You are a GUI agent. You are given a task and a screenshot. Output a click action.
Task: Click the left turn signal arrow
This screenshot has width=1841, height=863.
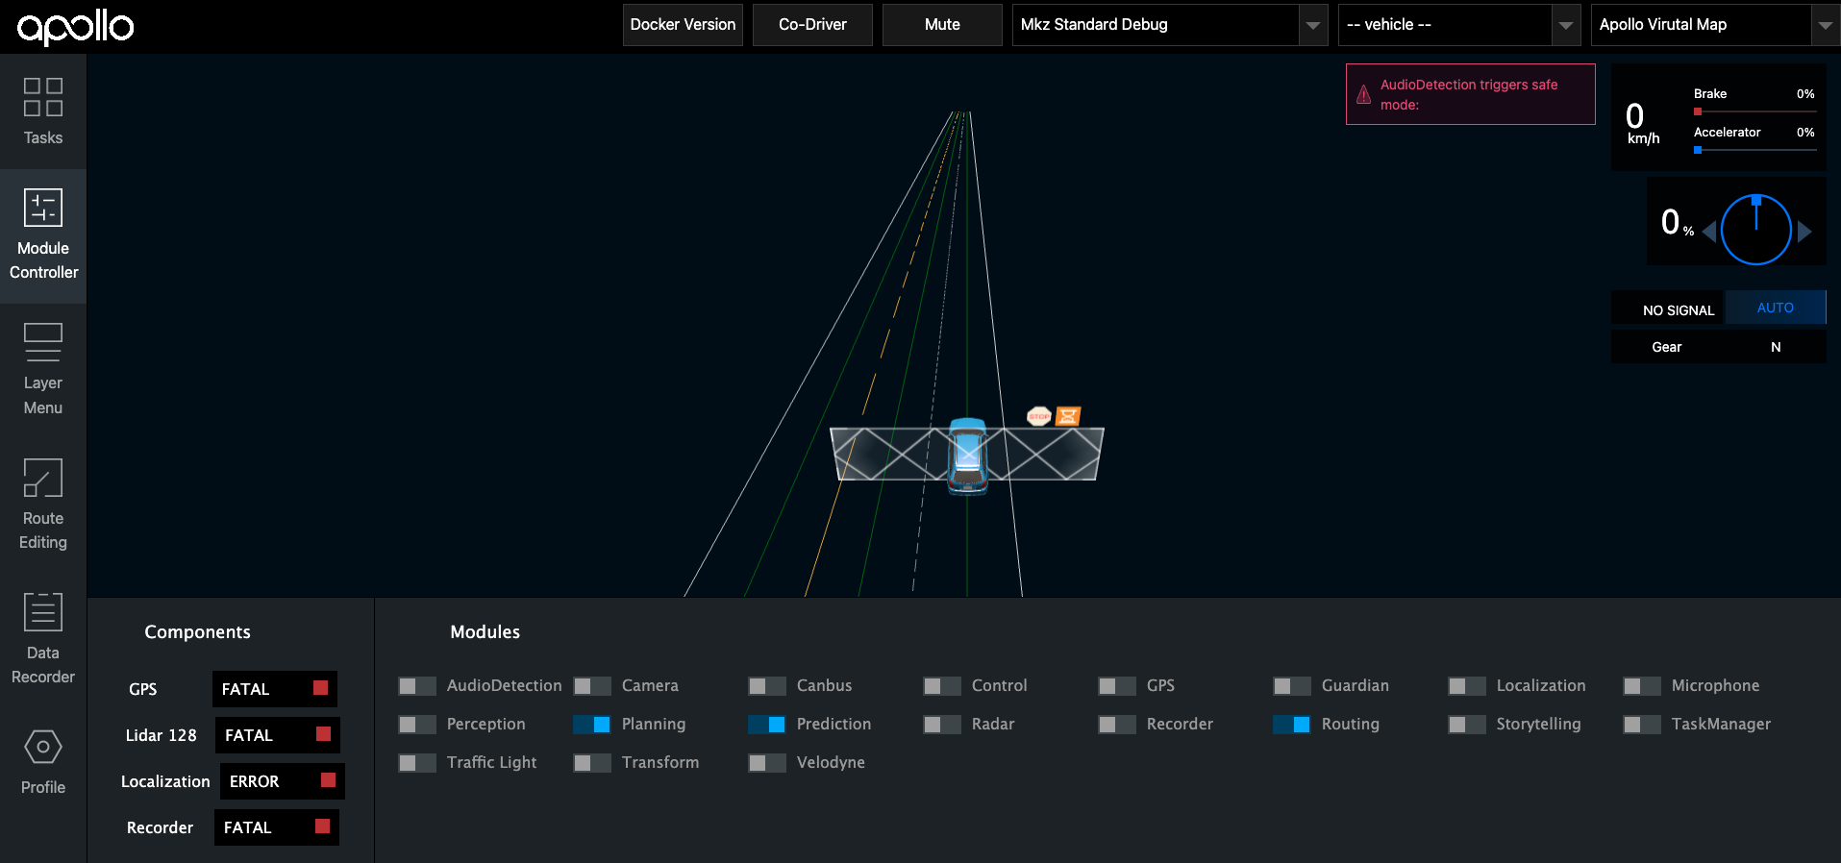pyautogui.click(x=1708, y=232)
